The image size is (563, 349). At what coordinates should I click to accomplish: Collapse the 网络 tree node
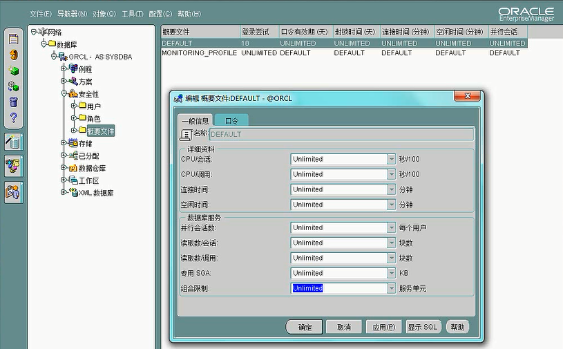click(x=34, y=32)
